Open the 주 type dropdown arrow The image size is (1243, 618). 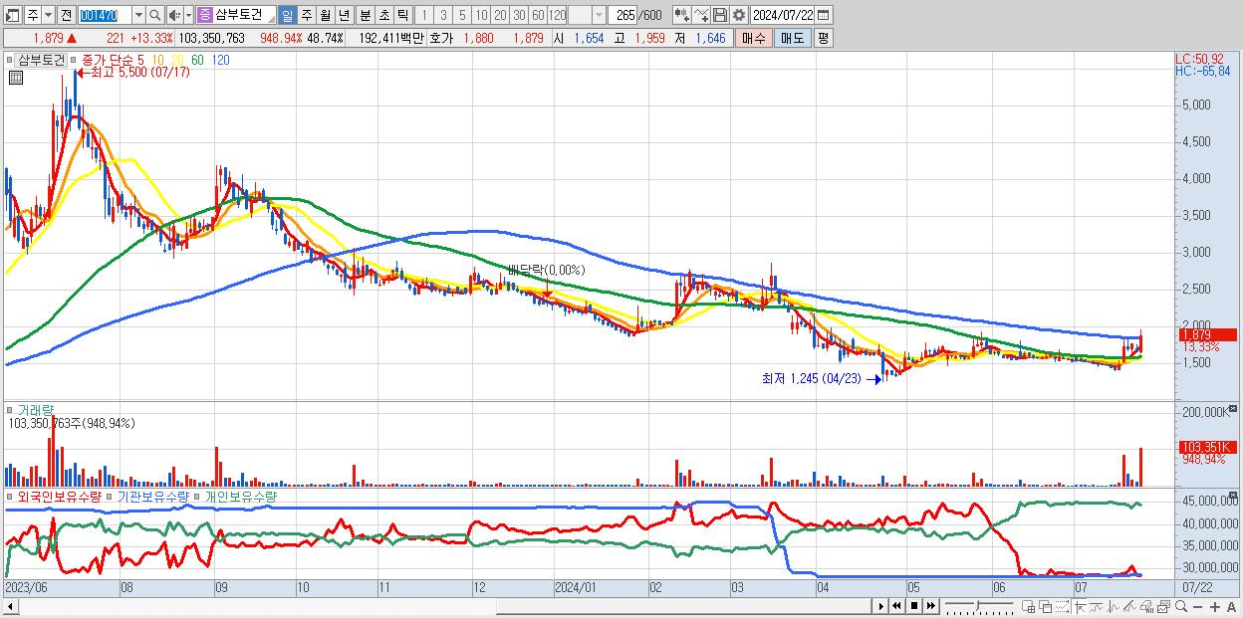pos(49,16)
